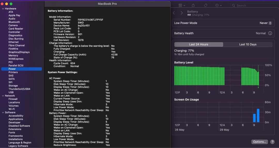The width and height of the screenshot is (279, 148).
Task: Select Apple Pay in sidebar
Action: [14, 15]
